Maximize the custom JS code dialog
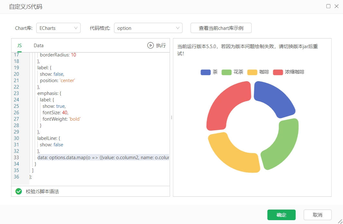Screen dimensions: 343x224 point(328,6)
